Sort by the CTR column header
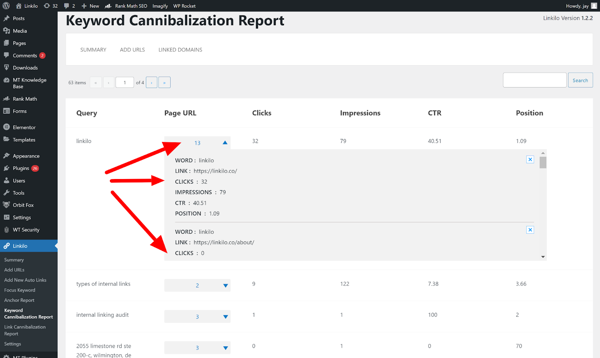600x358 pixels. (435, 113)
